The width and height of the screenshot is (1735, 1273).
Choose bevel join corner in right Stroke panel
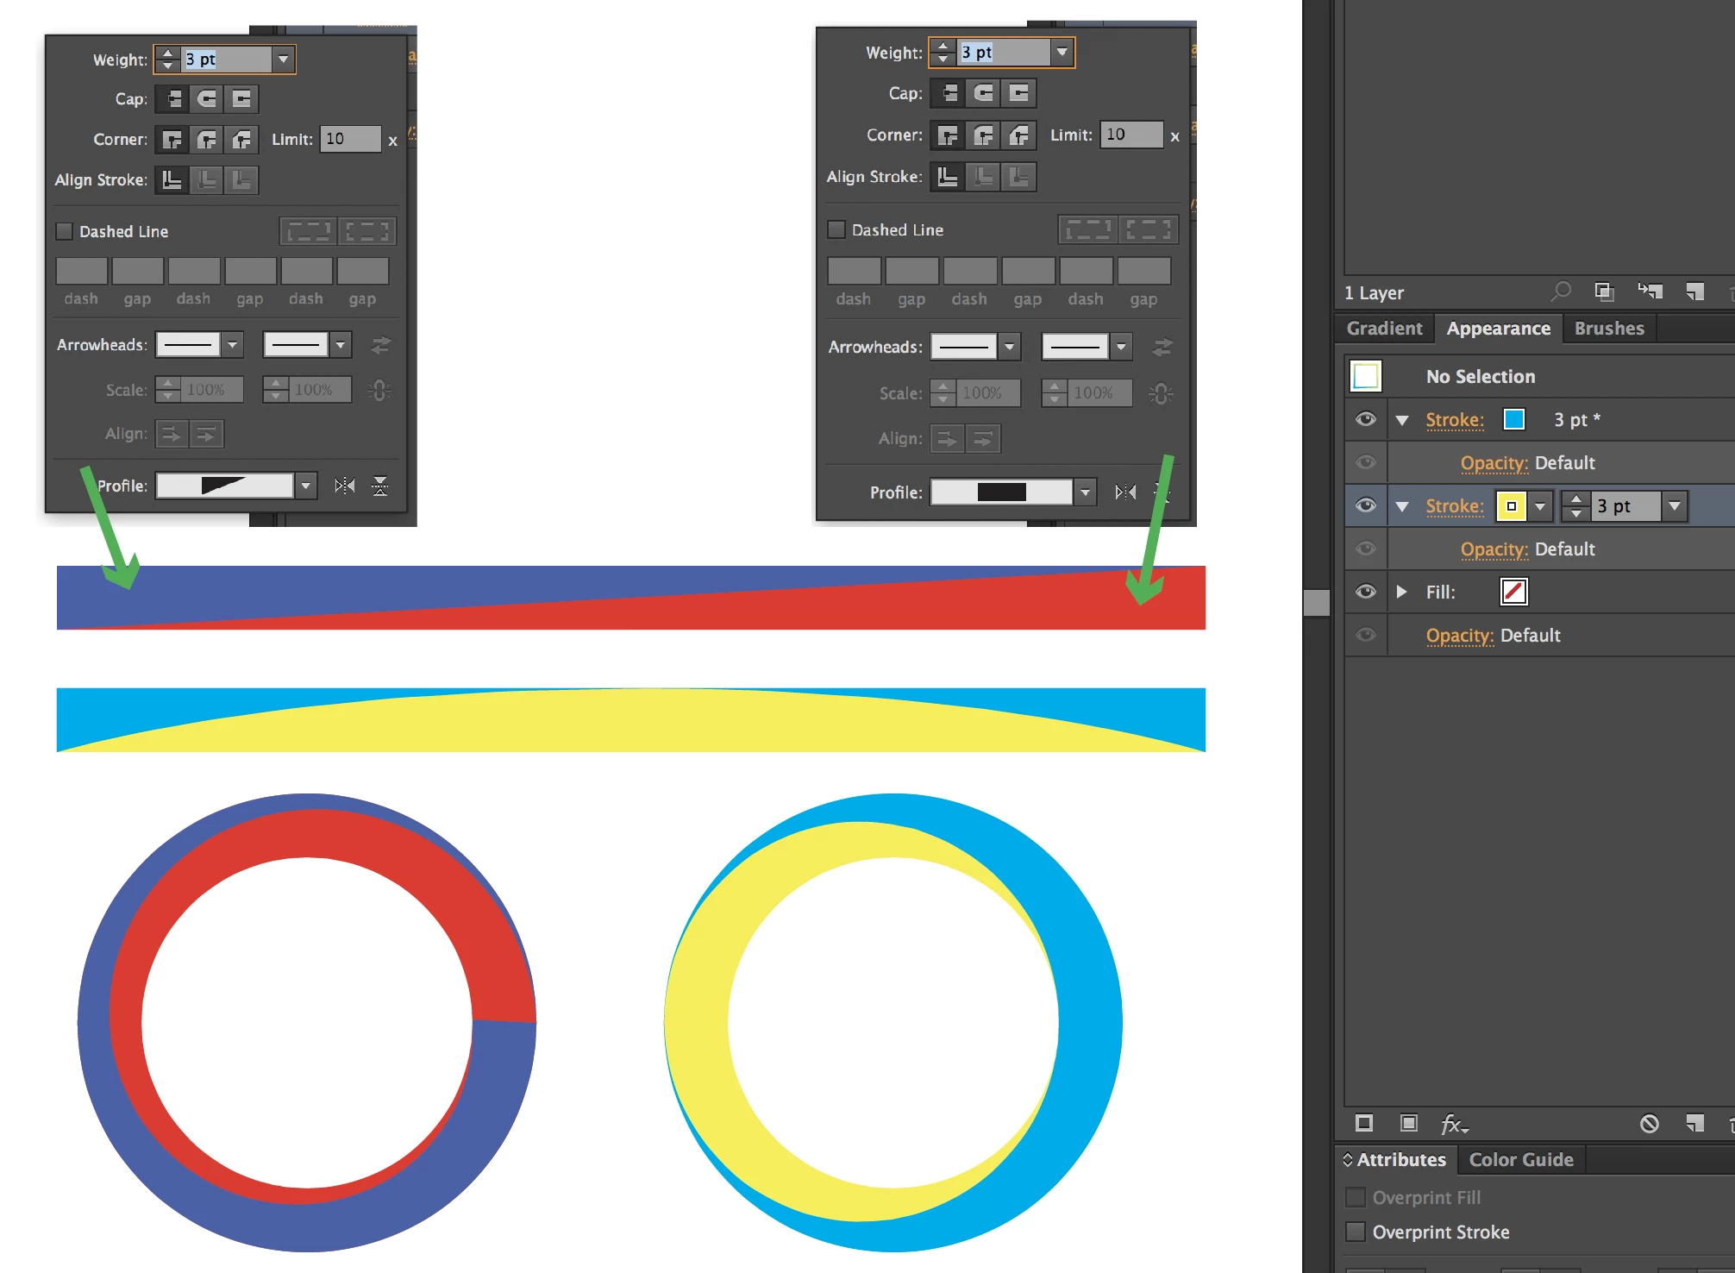1019,135
